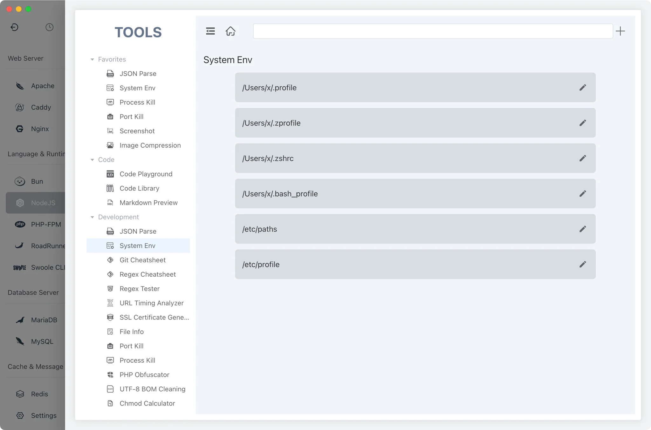The height and width of the screenshot is (430, 651).
Task: Click the back arrow icon in left sidebar
Action: pos(14,27)
